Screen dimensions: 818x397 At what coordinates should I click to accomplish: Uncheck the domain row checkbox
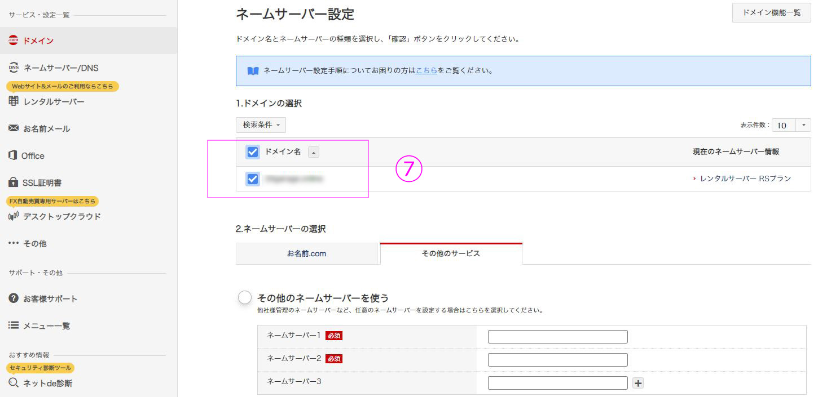click(x=253, y=179)
